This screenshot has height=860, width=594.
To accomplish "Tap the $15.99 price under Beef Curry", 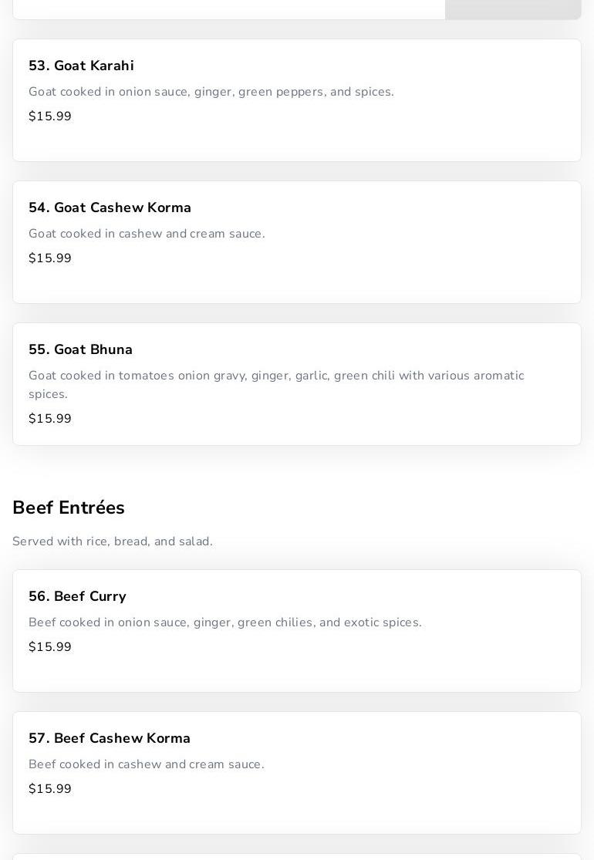I will [50, 647].
